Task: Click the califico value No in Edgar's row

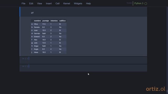Action: (x=60, y=46)
